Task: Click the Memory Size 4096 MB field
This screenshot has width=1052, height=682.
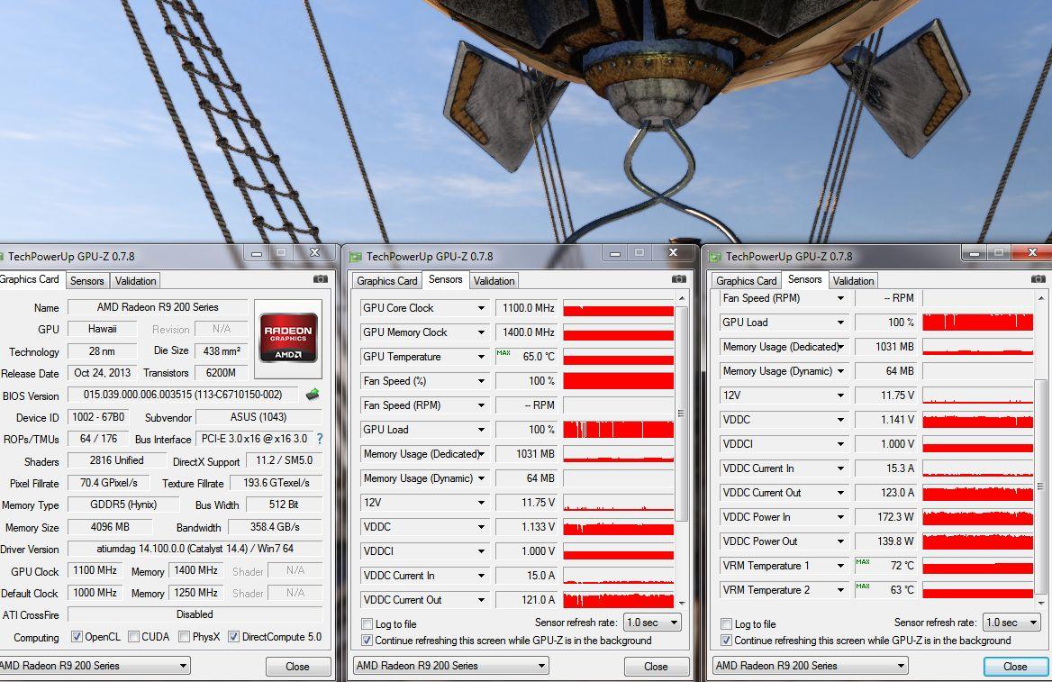Action: [x=110, y=527]
